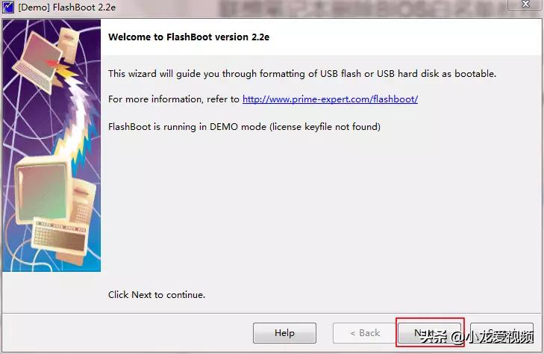Click the white header band beside the heading

[410, 37]
